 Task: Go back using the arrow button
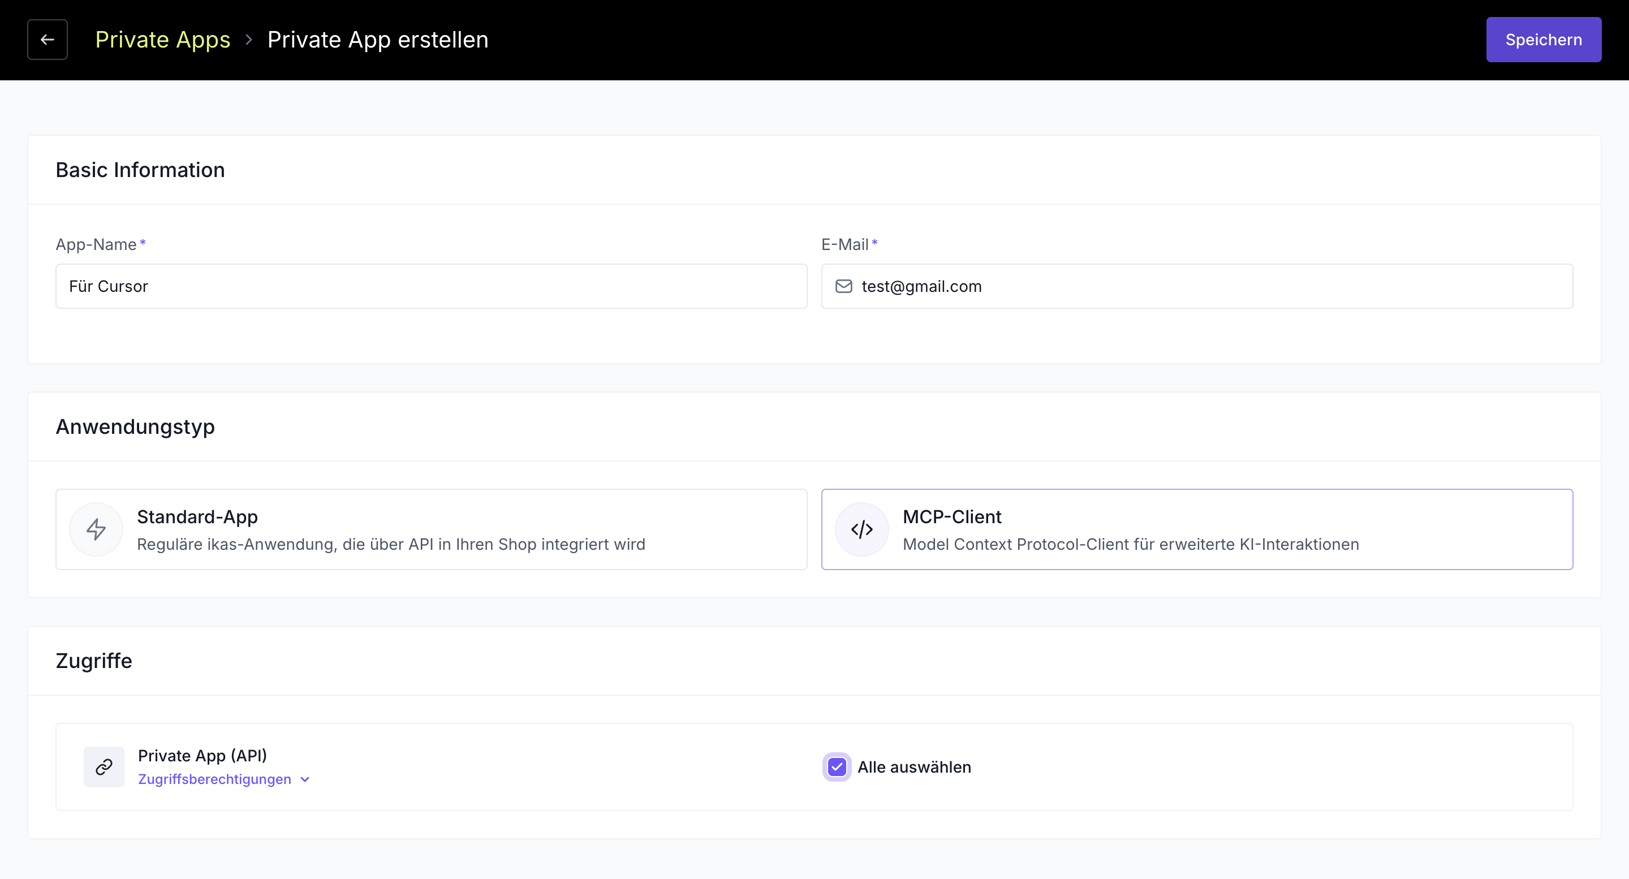pyautogui.click(x=48, y=40)
